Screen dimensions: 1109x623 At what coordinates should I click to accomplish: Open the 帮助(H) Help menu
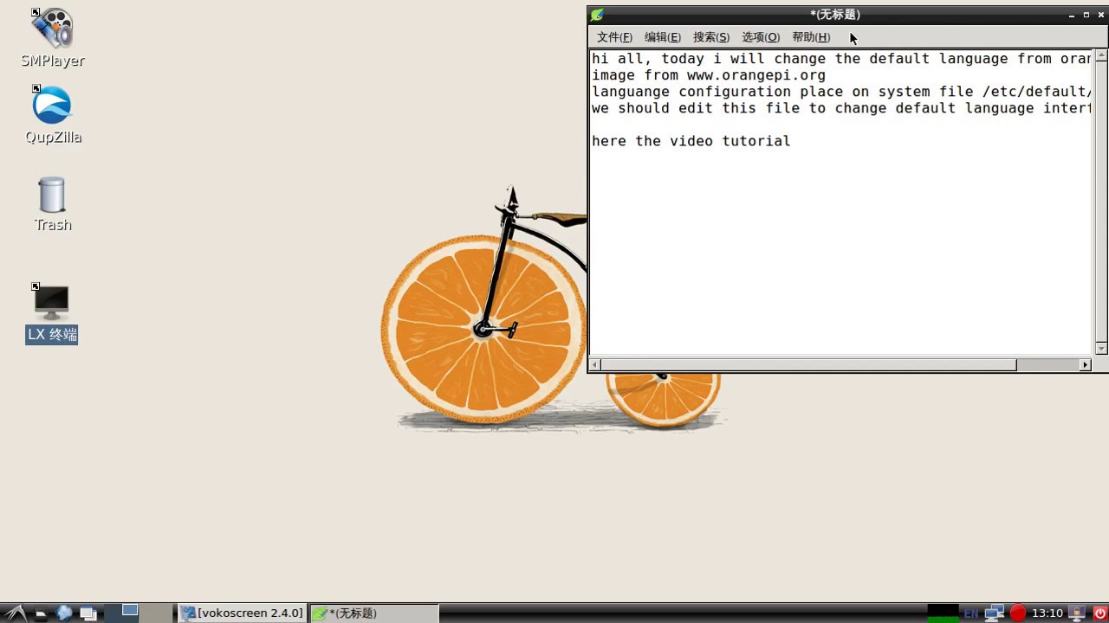click(811, 37)
